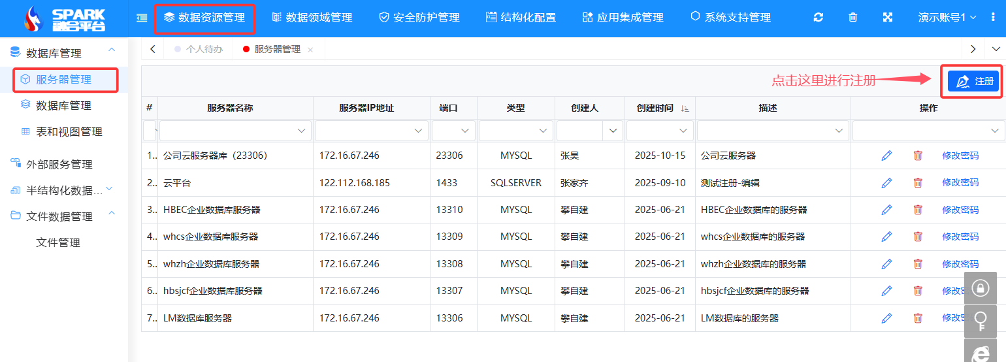
Task: Open the 演示账号1 account dropdown
Action: [x=947, y=18]
